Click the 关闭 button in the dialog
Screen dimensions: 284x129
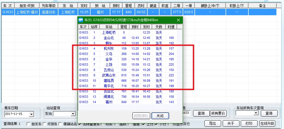[160, 116]
